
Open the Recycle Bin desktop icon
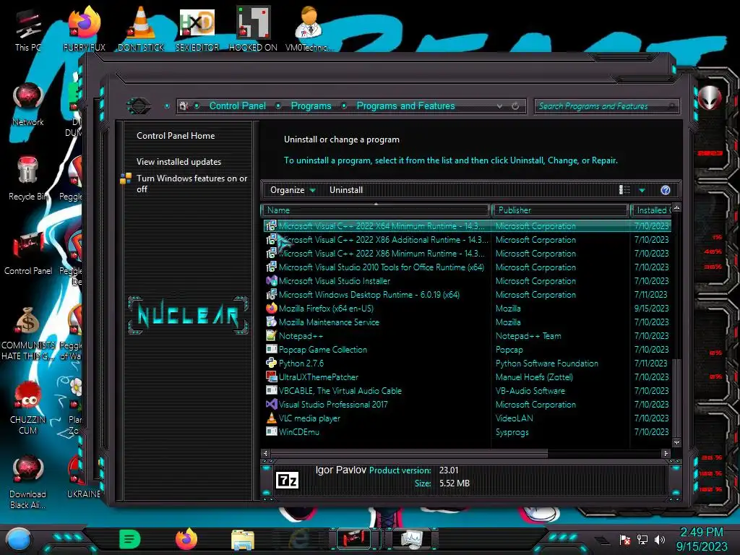[28, 178]
